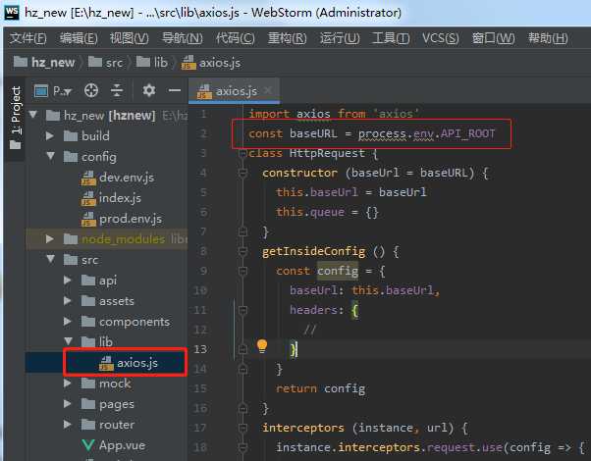Collapse the lib folder
This screenshot has width=591, height=461.
(x=68, y=341)
